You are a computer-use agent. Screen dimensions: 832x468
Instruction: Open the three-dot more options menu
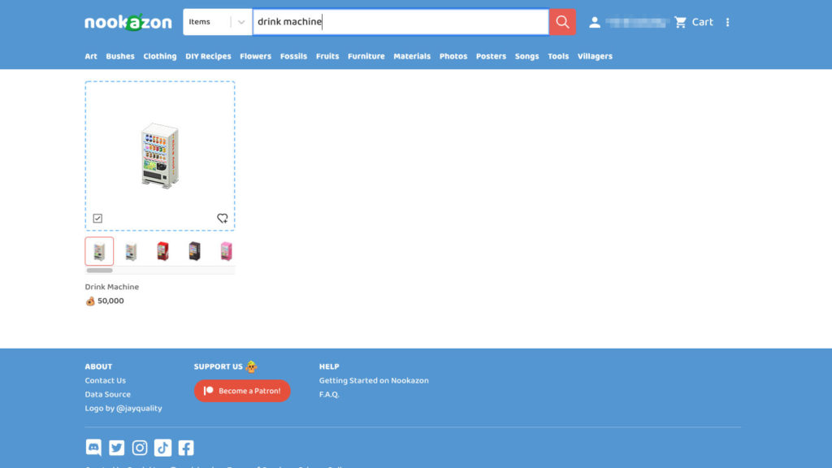pyautogui.click(x=727, y=22)
